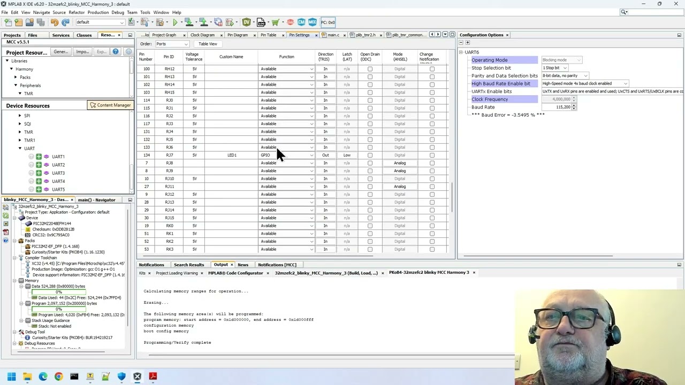Click the dashboard help question icon
685x385 pixels.
point(6,241)
